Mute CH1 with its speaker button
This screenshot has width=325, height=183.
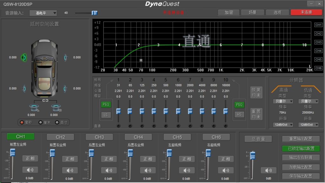pyautogui.click(x=30, y=170)
